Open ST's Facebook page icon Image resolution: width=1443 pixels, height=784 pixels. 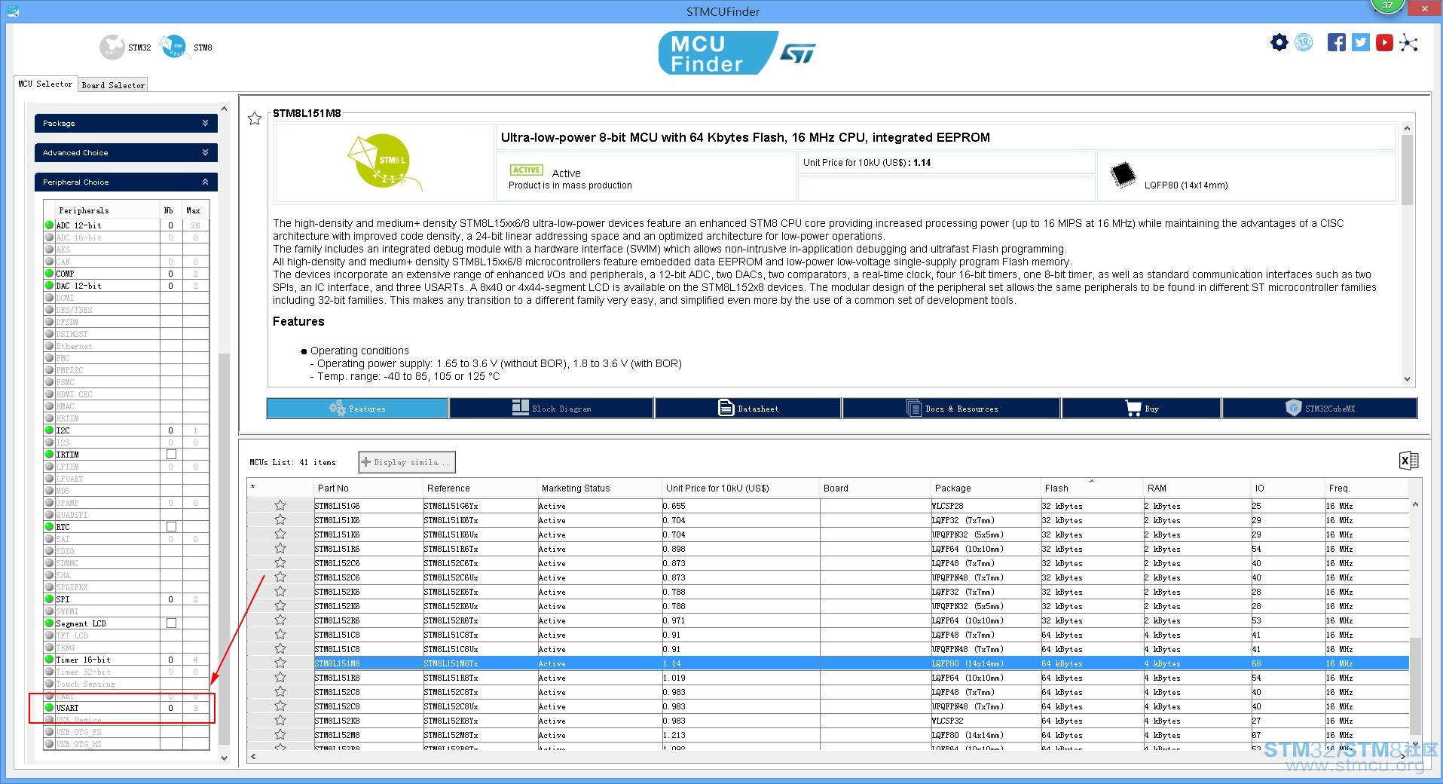click(1336, 42)
